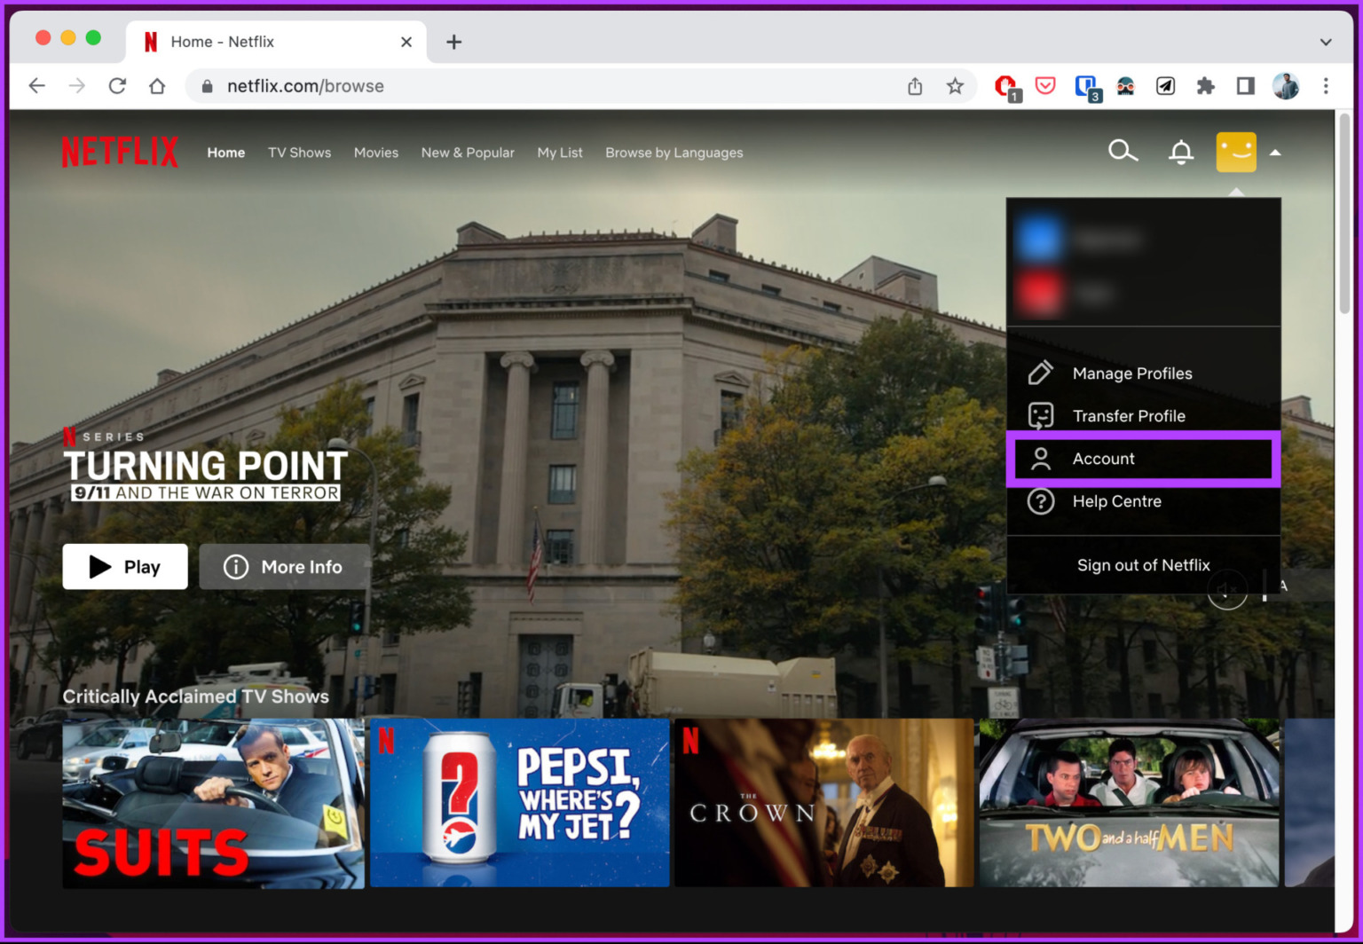This screenshot has height=944, width=1363.
Task: Select the Manage Profiles pencil icon
Action: (1040, 373)
